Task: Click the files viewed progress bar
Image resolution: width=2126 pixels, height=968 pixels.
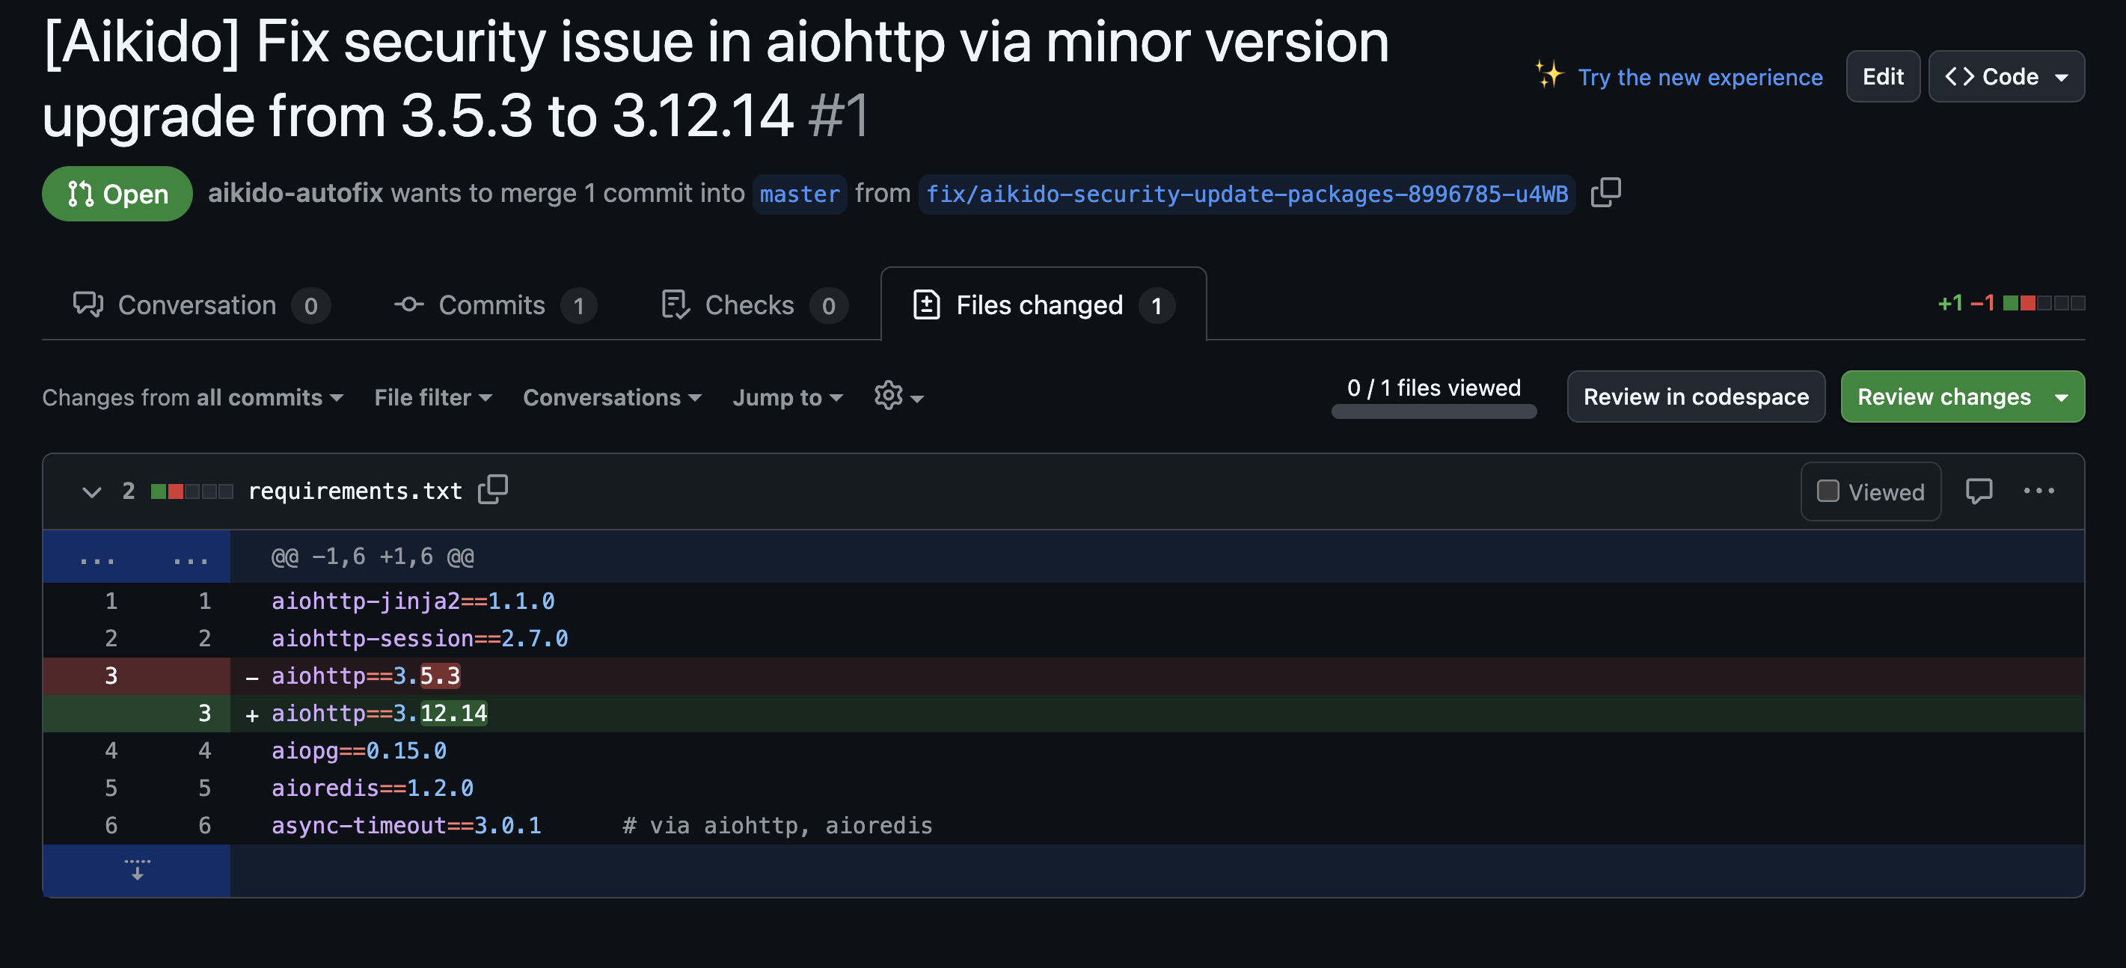Action: (x=1433, y=411)
